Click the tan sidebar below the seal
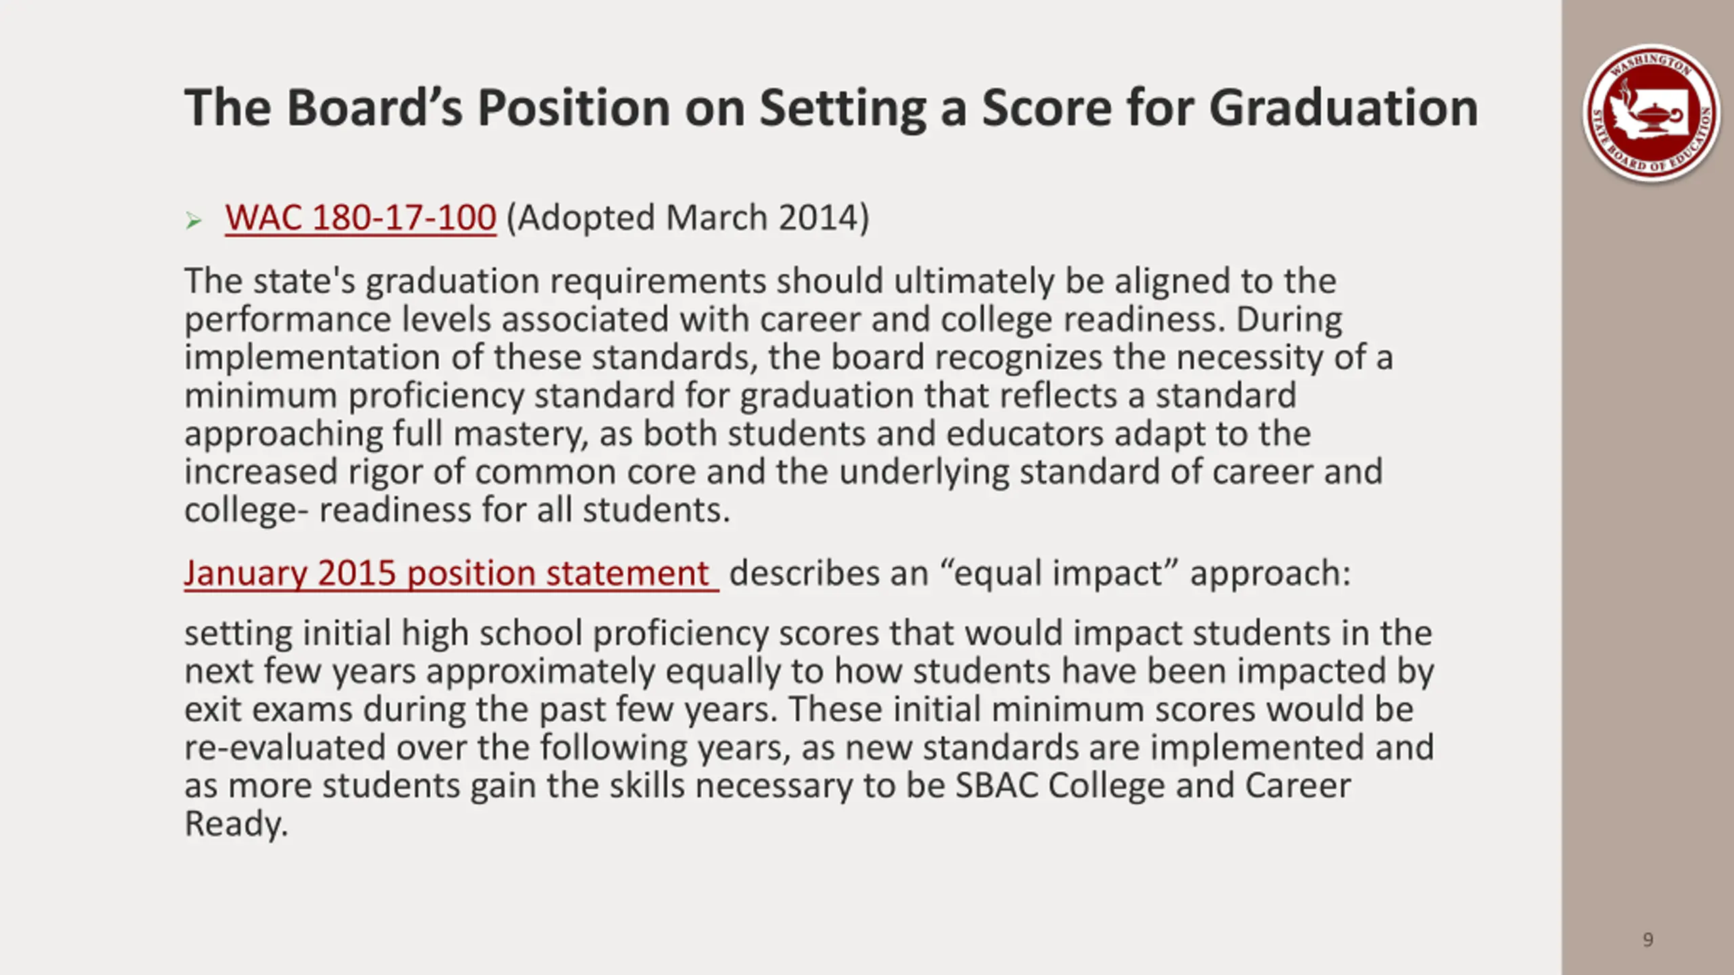1734x975 pixels. click(x=1648, y=542)
